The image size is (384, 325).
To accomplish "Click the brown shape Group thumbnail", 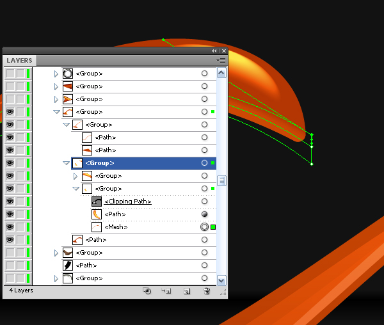I will [68, 253].
